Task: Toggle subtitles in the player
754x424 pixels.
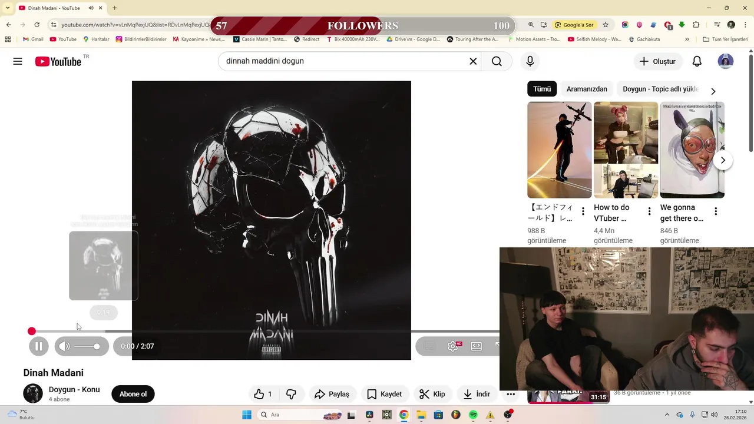Action: [429, 346]
